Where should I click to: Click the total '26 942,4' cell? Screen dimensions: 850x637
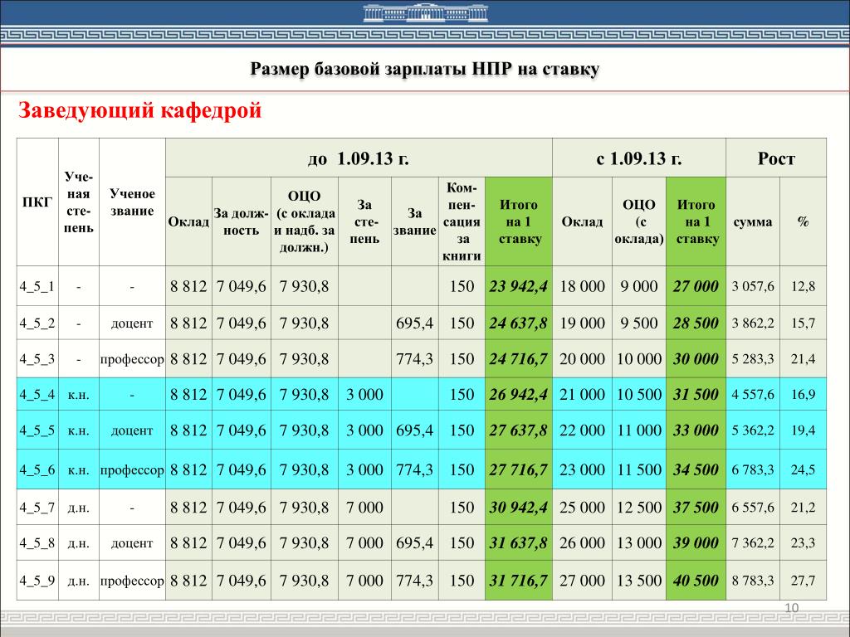[x=518, y=394]
